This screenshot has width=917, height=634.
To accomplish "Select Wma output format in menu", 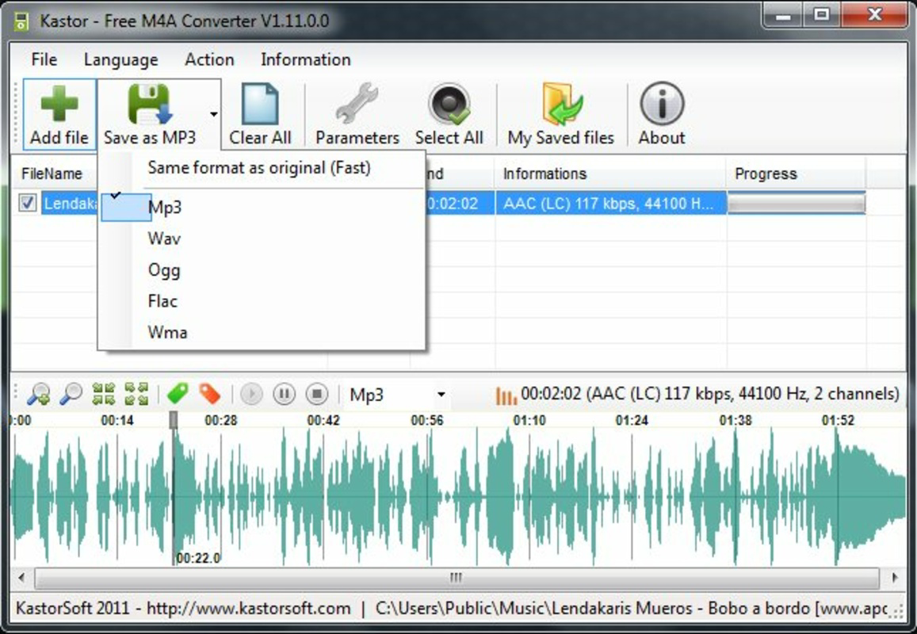I will coord(262,332).
